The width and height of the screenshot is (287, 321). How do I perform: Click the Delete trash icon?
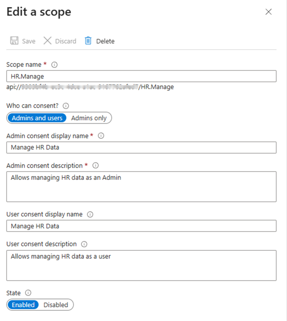[88, 40]
